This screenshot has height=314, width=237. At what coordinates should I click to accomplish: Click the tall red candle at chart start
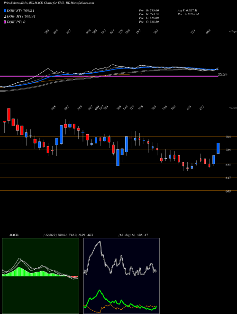9,115
